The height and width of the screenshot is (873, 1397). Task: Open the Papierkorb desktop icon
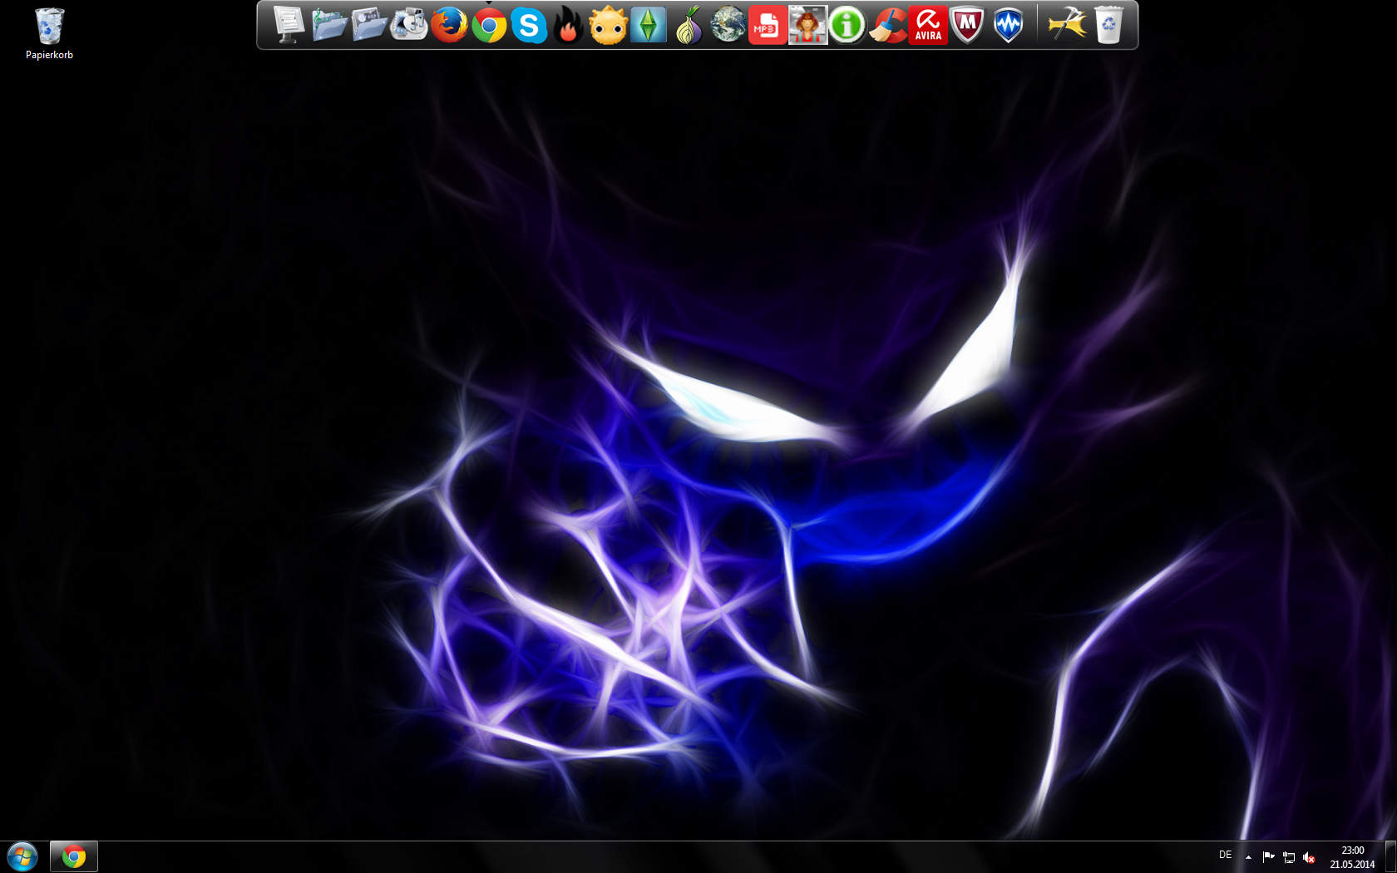point(49,35)
